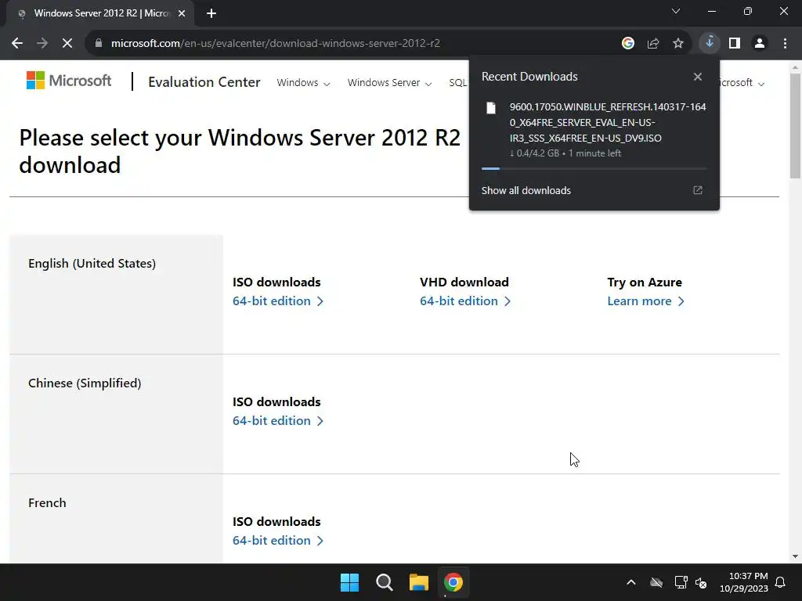802x601 pixels.
Task: Open the Chrome side panel
Action: (735, 44)
